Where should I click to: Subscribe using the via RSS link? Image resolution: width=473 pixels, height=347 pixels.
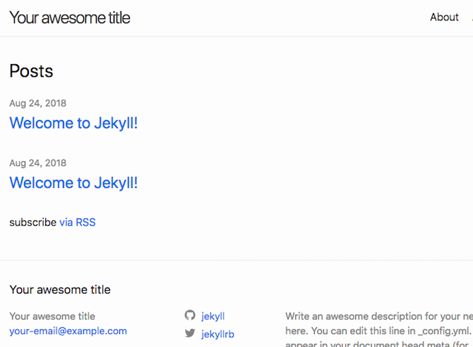(77, 222)
